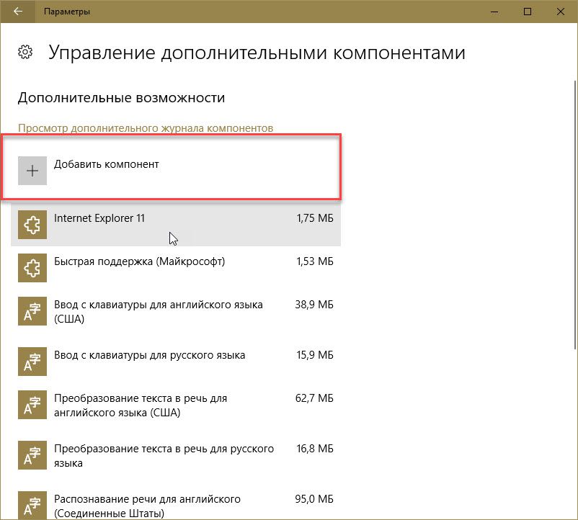Click icon for English speech recognition component
The height and width of the screenshot is (520, 578).
click(32, 504)
